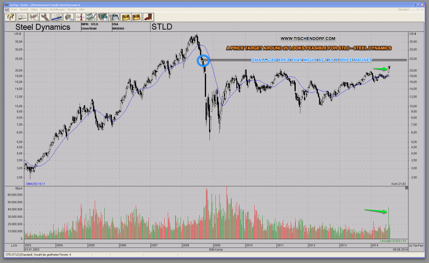Click the candlestick chart toolbar icon
This screenshot has width=429, height=263.
click(34, 17)
